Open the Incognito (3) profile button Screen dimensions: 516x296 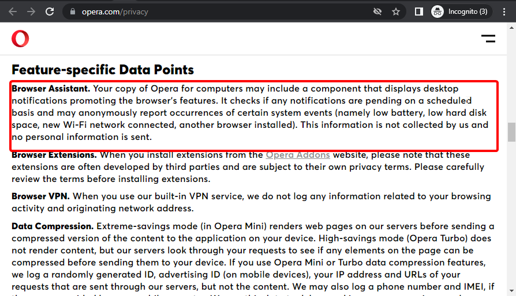(x=461, y=12)
